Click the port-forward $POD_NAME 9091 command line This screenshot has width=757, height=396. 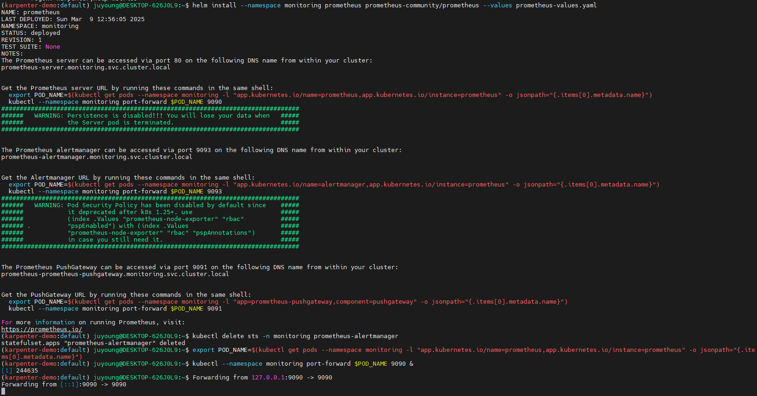coord(115,309)
